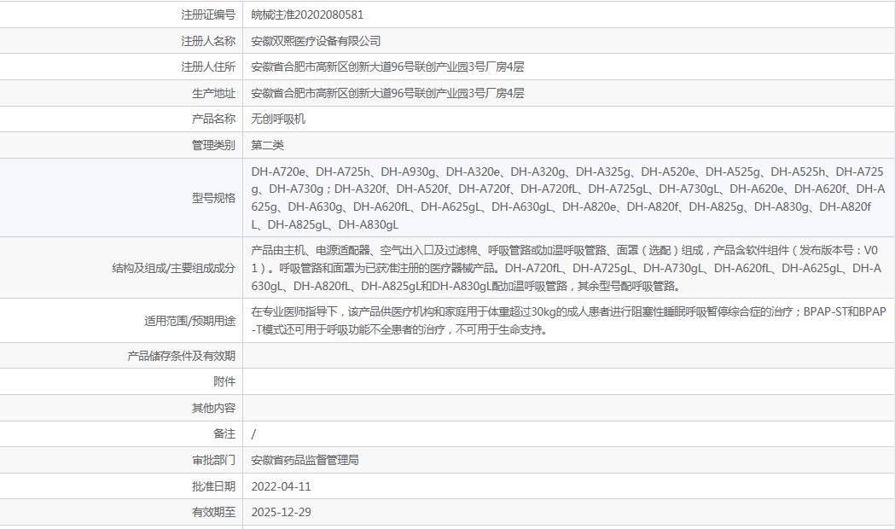Click the 型号规格 label
Screen dimensions: 895x529
pyautogui.click(x=213, y=198)
